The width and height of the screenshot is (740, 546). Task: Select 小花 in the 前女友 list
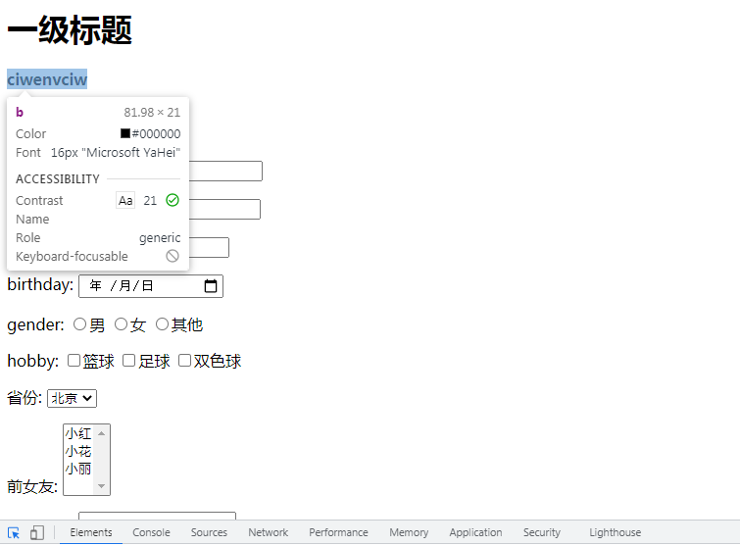point(78,451)
